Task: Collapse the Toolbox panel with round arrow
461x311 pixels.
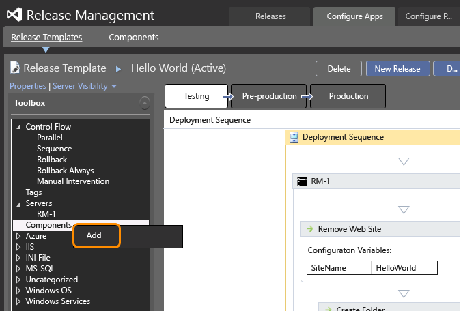Action: (x=144, y=103)
